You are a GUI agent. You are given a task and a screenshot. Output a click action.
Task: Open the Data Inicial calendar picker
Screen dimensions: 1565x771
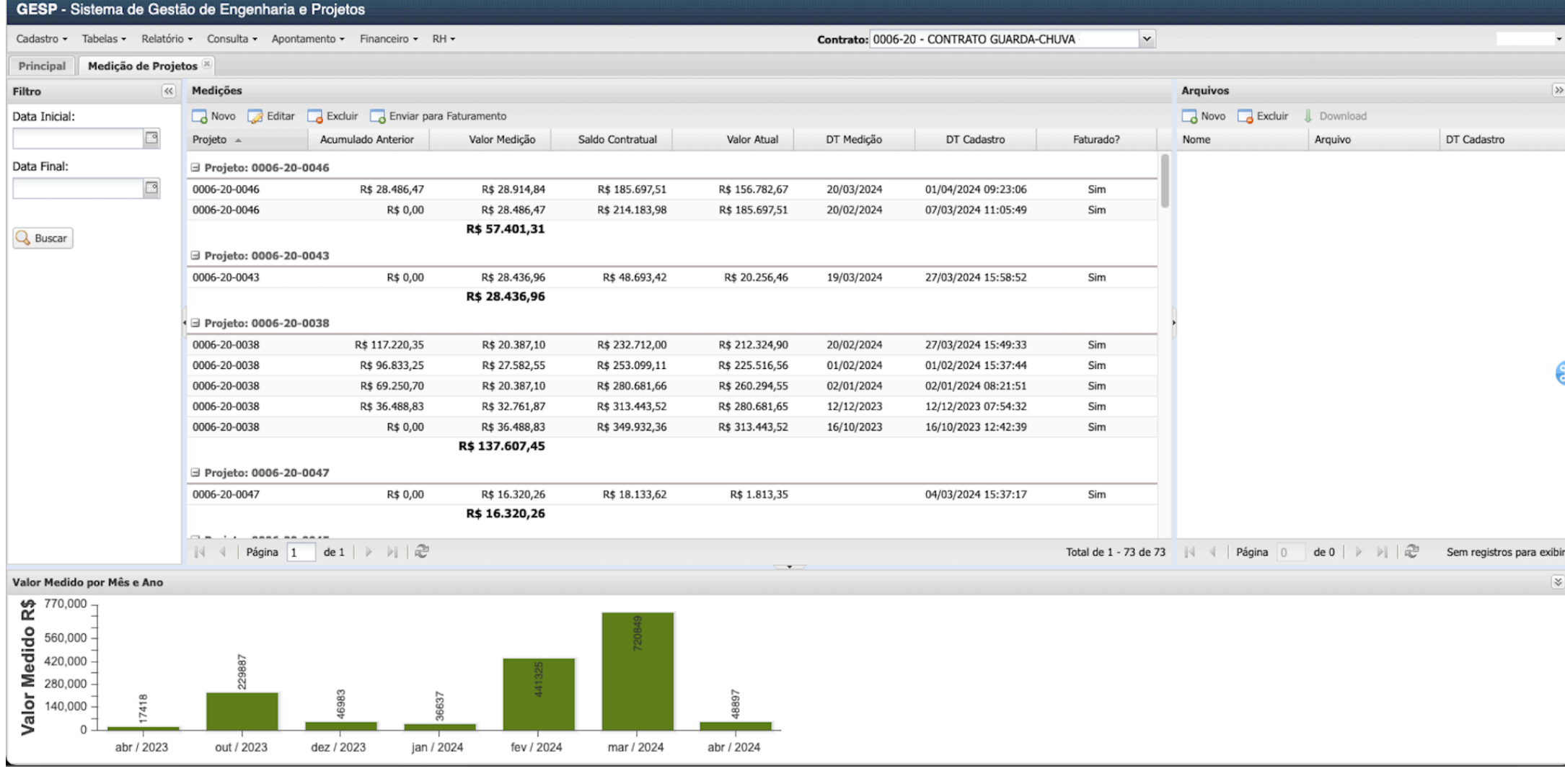coord(151,138)
